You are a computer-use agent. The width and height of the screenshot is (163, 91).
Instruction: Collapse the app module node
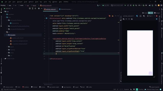(x=4, y=11)
